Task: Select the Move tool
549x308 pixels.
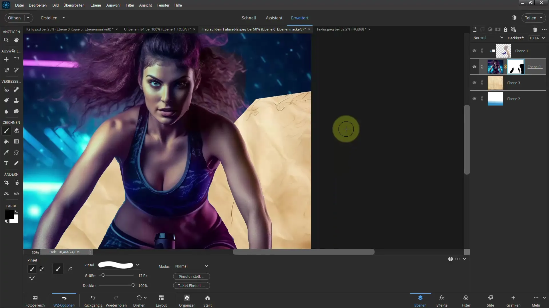Action: [x=6, y=59]
